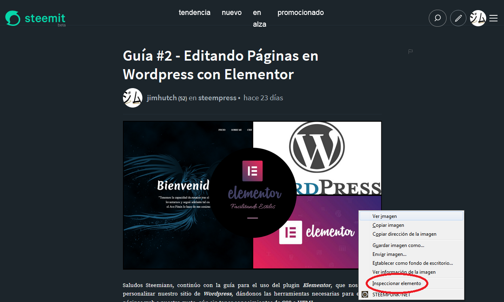Click the pencil write-post icon

click(x=458, y=18)
